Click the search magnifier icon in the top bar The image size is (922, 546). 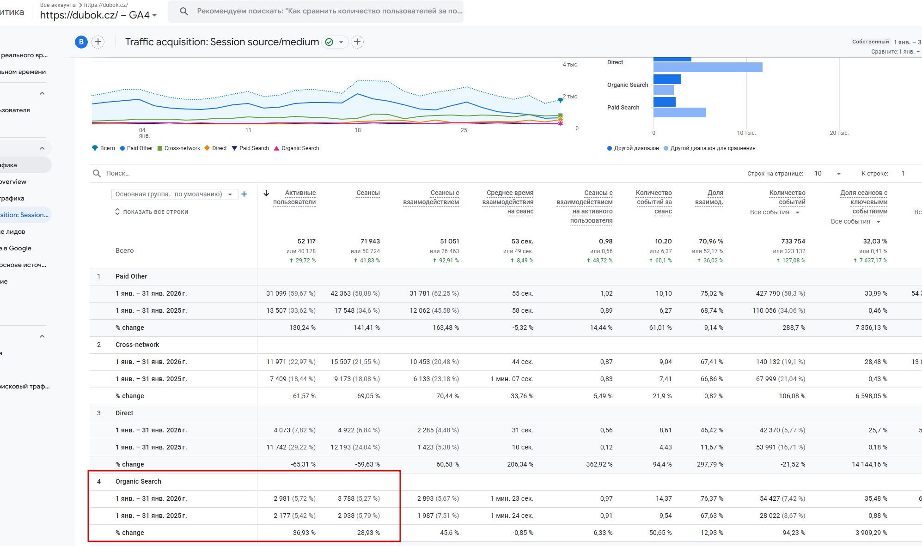click(x=184, y=11)
